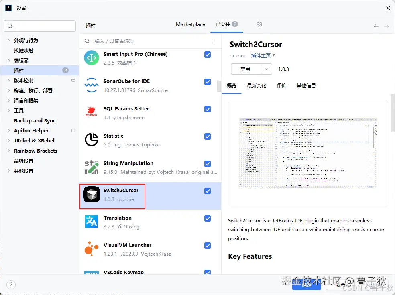395x295 pixels.
Task: Open the Switch2Cursor screenshot thumbnail
Action: click(307, 153)
